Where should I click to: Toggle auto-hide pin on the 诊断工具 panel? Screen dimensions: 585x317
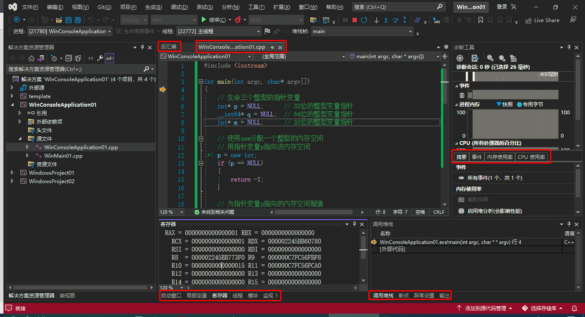(x=568, y=48)
